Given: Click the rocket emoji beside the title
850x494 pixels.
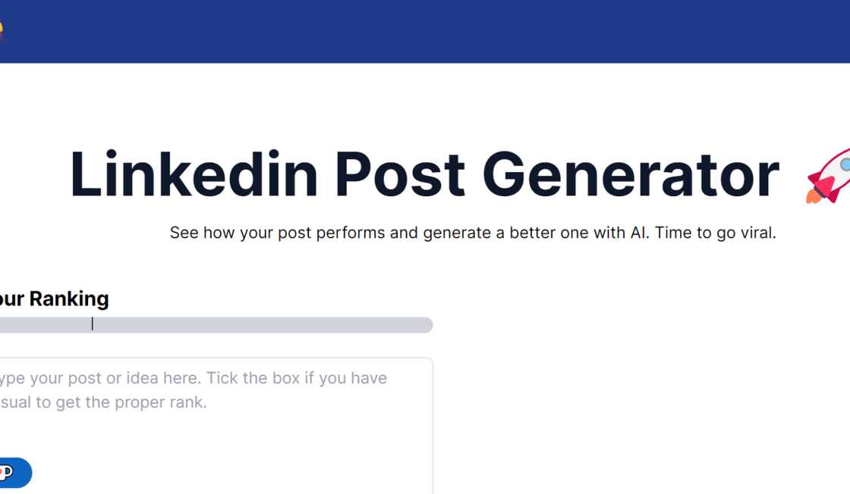Looking at the screenshot, I should 829,175.
